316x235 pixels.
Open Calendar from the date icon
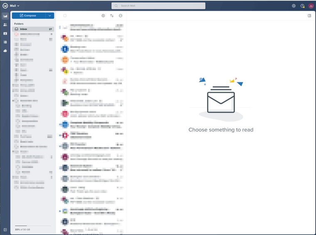click(x=5, y=33)
